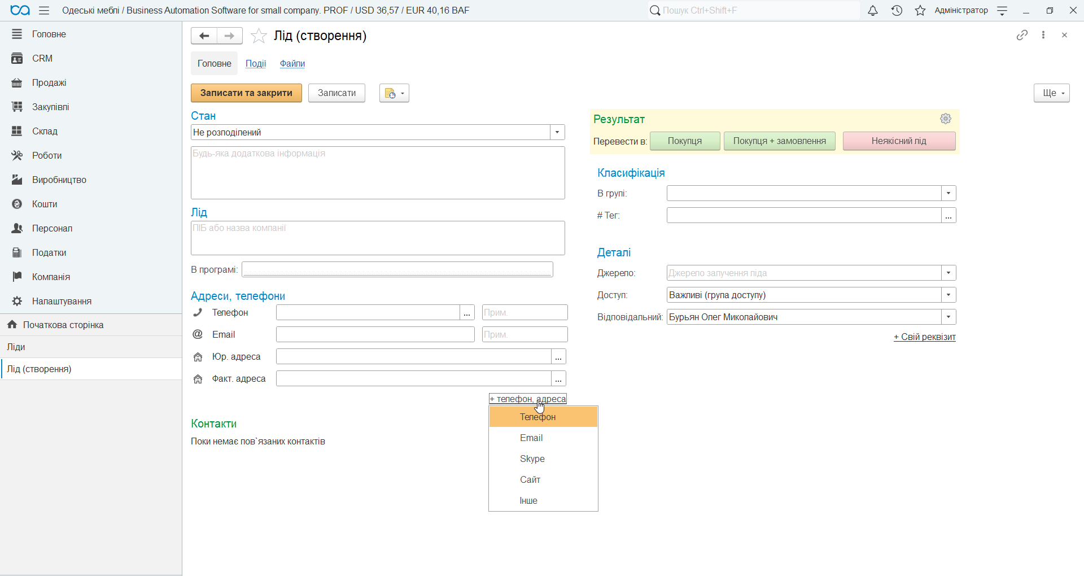Choose Інше from the popup menu
The width and height of the screenshot is (1084, 576).
[x=543, y=500]
